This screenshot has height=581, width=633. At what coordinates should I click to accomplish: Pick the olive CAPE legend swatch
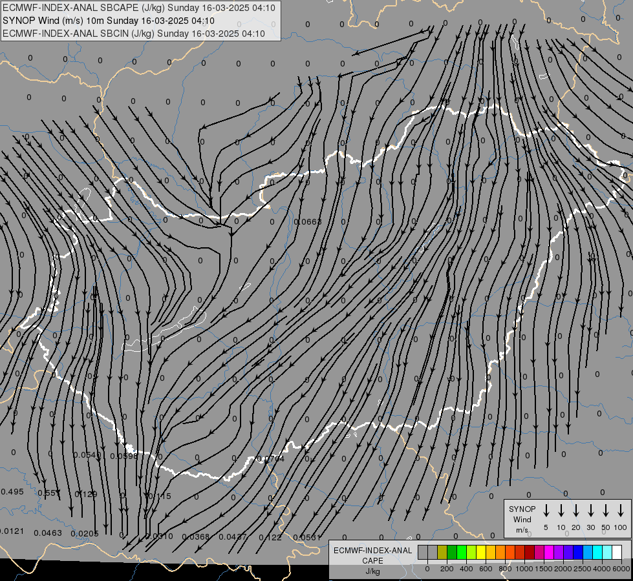click(x=442, y=552)
